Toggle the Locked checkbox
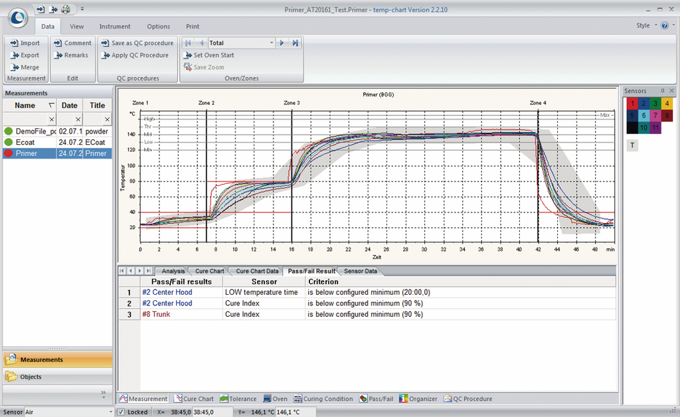The height and width of the screenshot is (417, 680). 122,412
